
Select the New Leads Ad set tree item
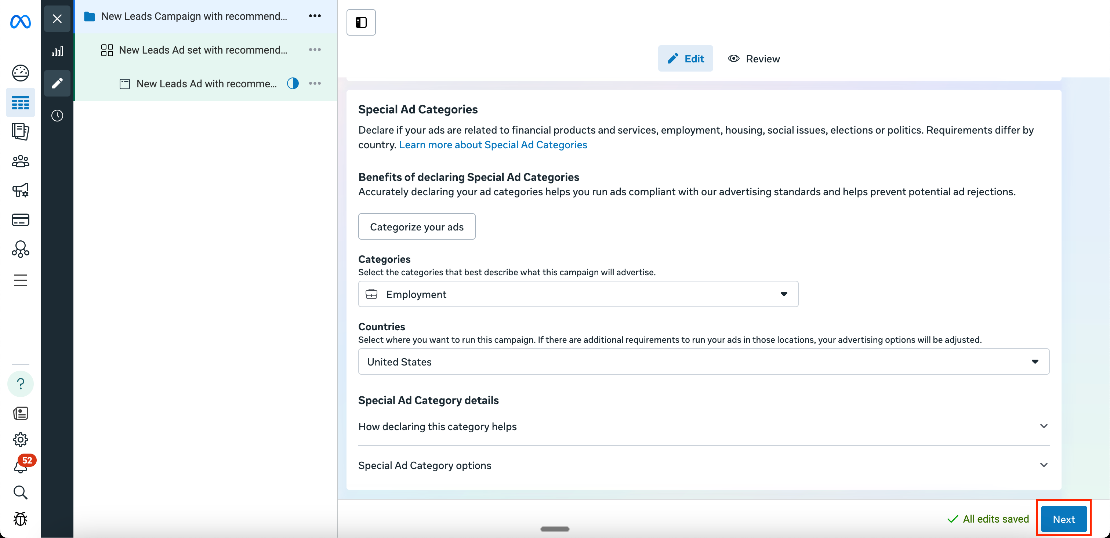(203, 50)
